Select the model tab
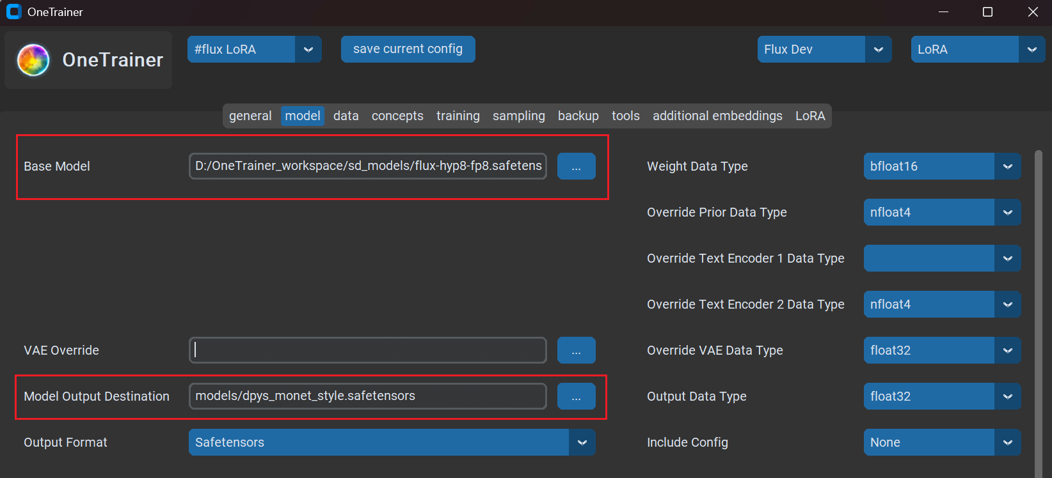This screenshot has width=1052, height=478. coord(303,116)
